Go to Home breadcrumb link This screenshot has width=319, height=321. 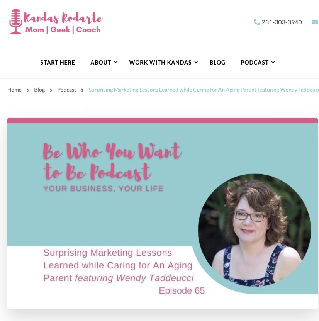tap(14, 90)
